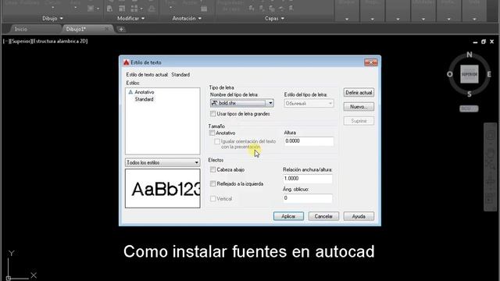
Task: Open a new drawing tab with the plus icon
Action: tap(121, 30)
